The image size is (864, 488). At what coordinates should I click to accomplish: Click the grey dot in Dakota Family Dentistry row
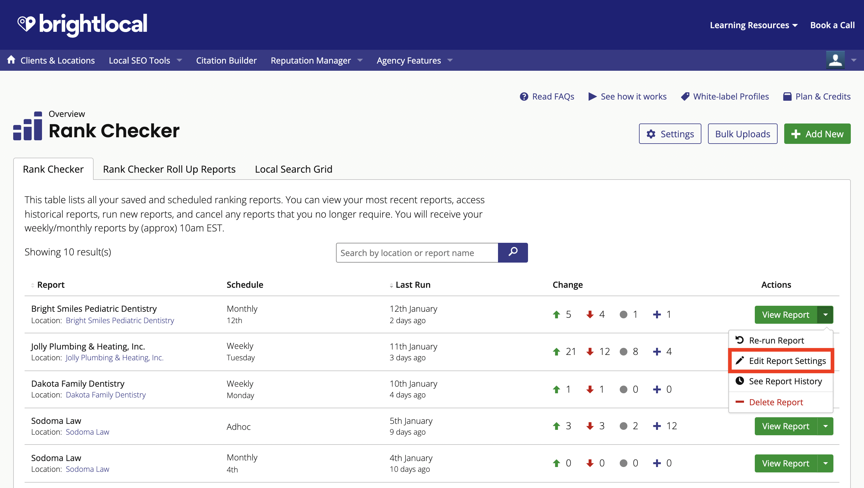coord(623,389)
